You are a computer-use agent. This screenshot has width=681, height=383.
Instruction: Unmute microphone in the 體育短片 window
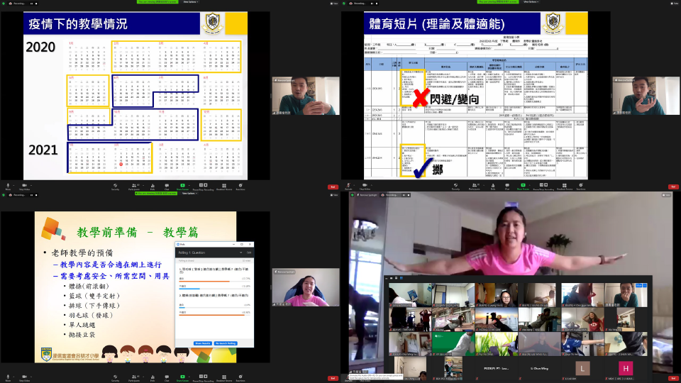(x=348, y=187)
